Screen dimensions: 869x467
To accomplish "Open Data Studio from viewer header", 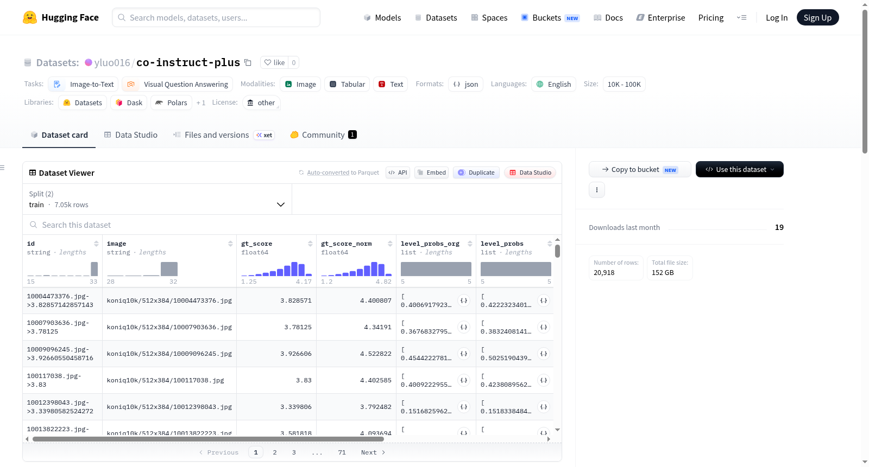I will tap(530, 172).
